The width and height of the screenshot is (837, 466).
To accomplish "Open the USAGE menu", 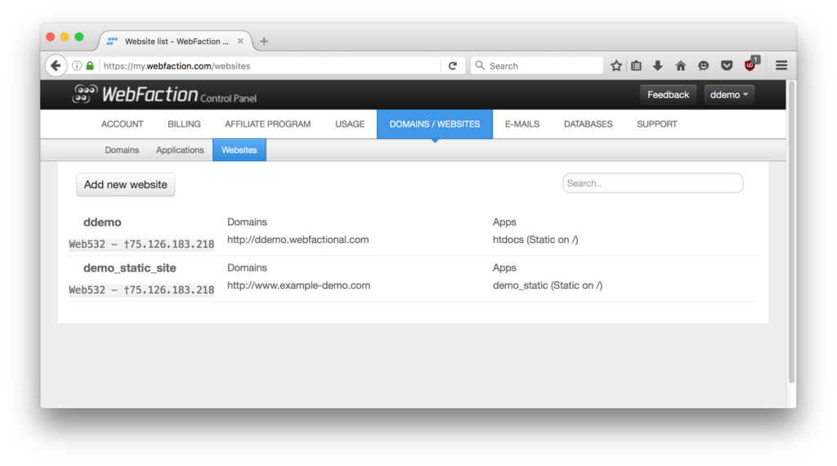I will click(350, 123).
